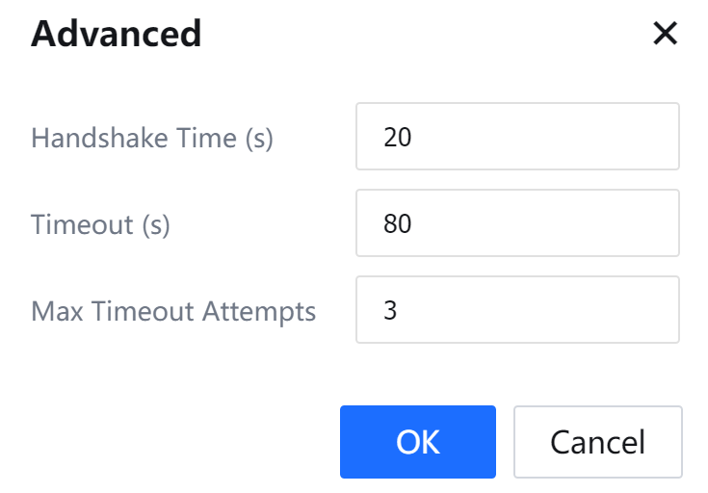Place cursor in field showing 3
Image resolution: width=708 pixels, height=493 pixels.
tap(517, 310)
